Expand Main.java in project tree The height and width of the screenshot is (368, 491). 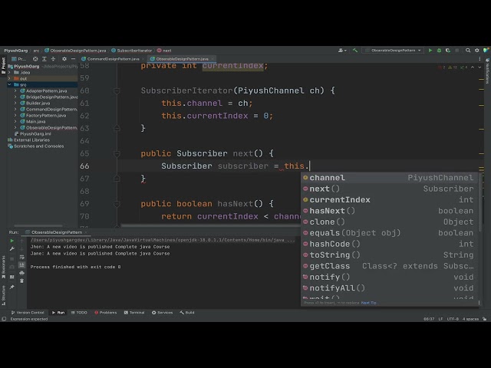pyautogui.click(x=15, y=121)
